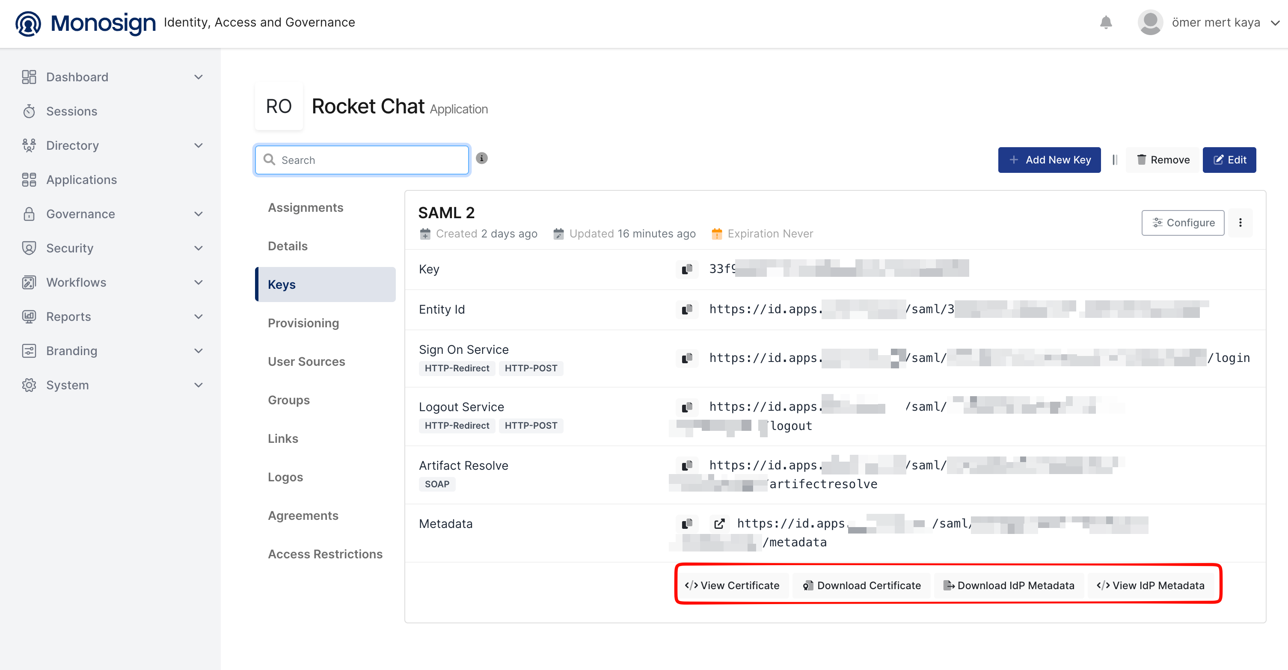This screenshot has height=670, width=1288.
Task: Open the Groups tab
Action: click(x=289, y=400)
